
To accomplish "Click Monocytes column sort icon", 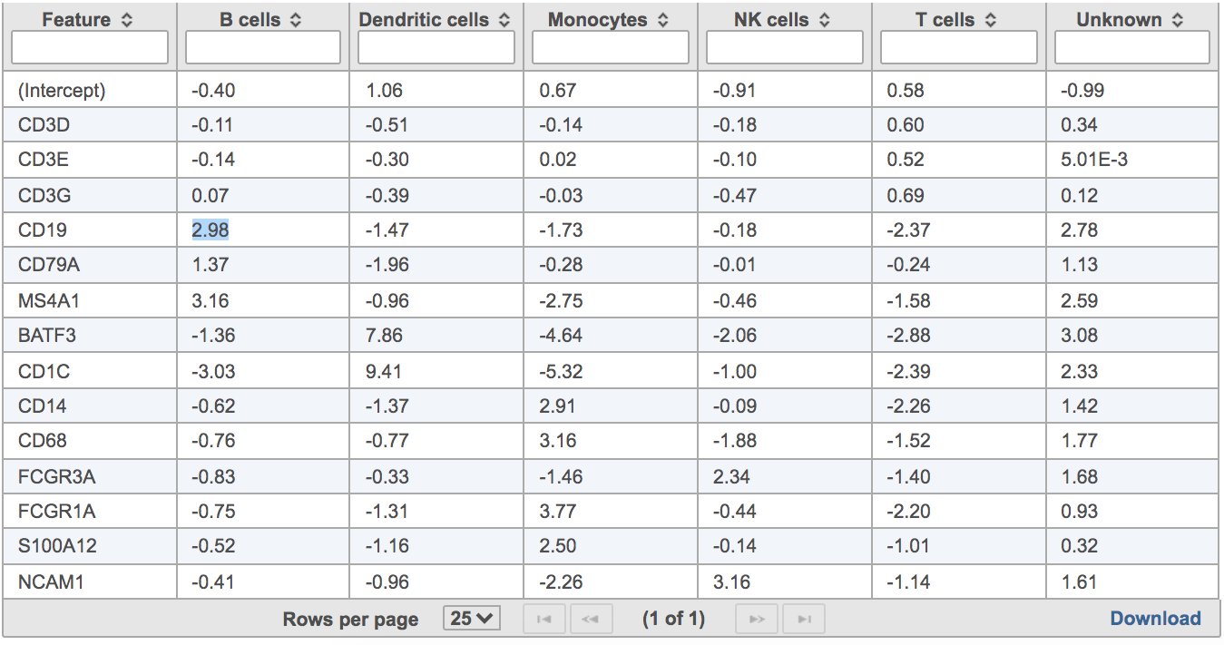I will click(663, 20).
